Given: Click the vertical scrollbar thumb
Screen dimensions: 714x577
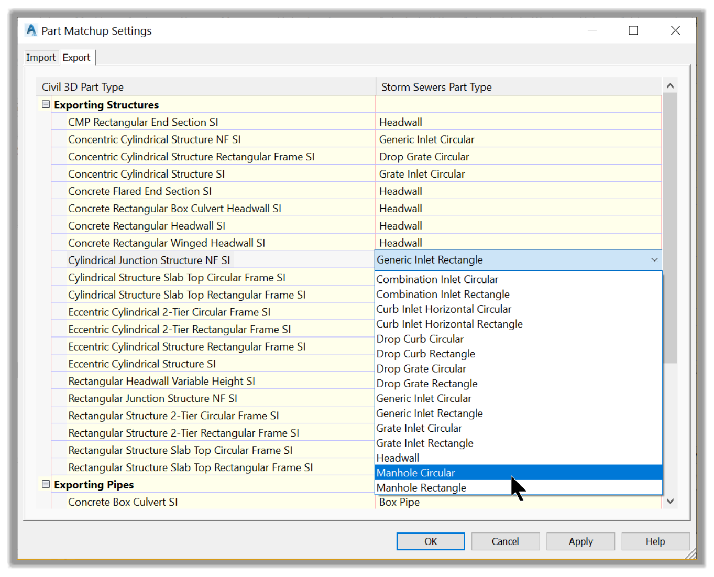Looking at the screenshot, I should 670,228.
